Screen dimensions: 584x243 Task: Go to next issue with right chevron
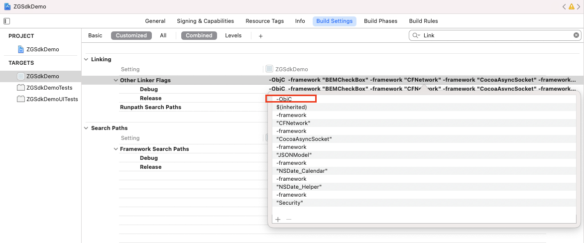(x=579, y=6)
